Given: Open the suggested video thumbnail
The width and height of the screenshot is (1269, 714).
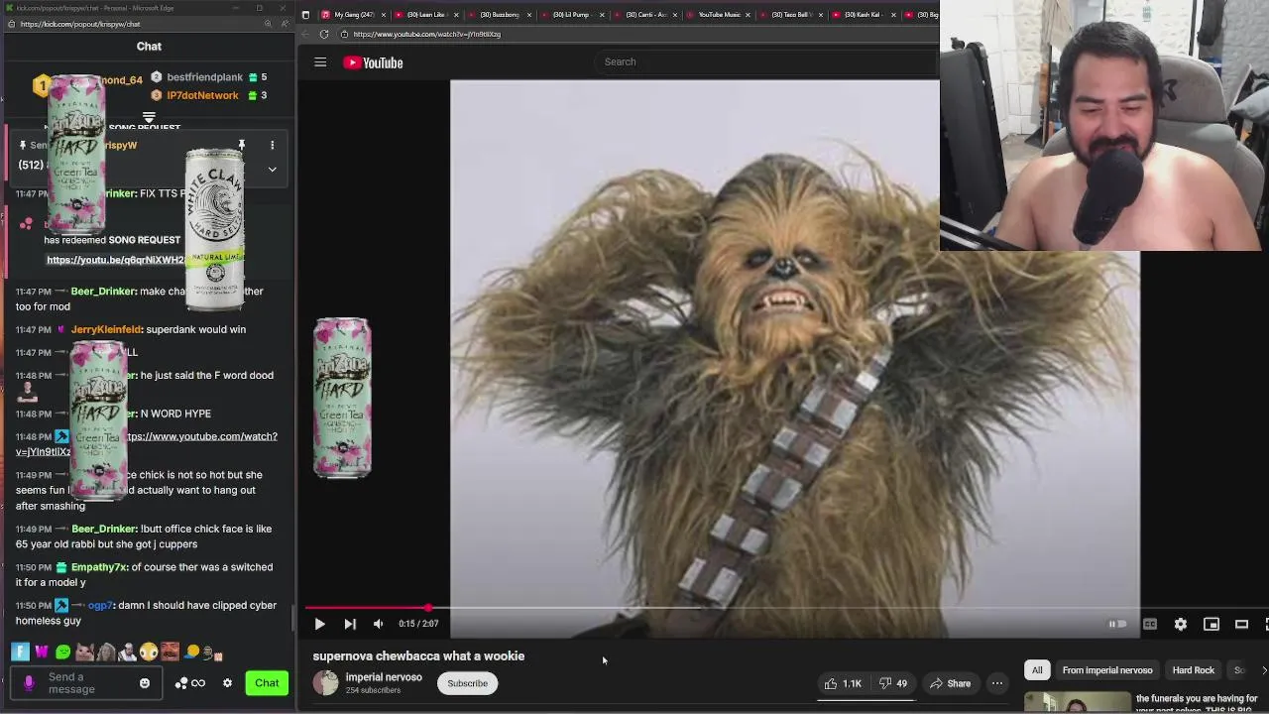Looking at the screenshot, I should (1077, 703).
